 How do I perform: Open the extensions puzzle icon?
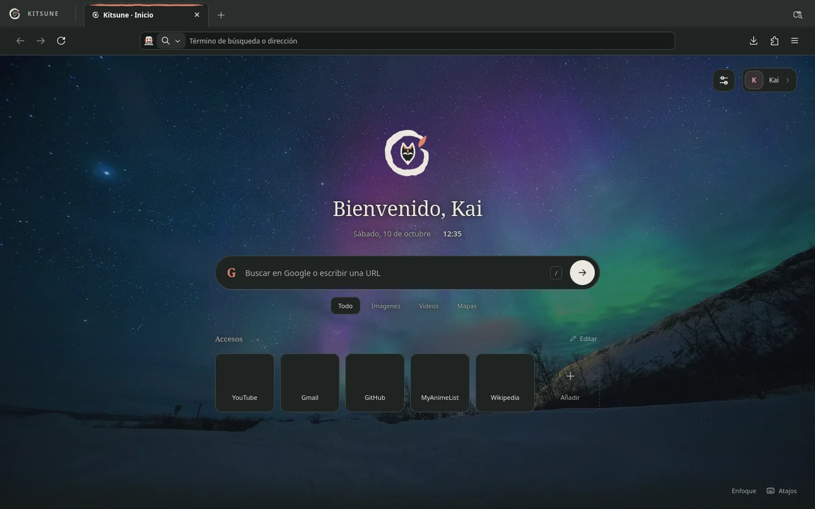(774, 41)
